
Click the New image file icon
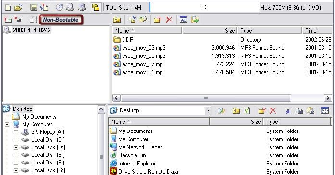click(8, 8)
